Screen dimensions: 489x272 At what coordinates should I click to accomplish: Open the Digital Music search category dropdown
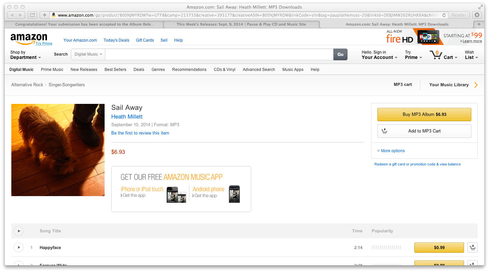(88, 54)
